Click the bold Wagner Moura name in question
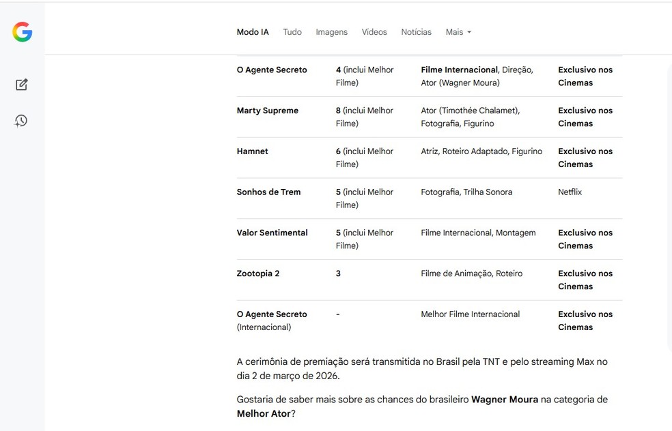The height and width of the screenshot is (431, 672). [x=505, y=400]
